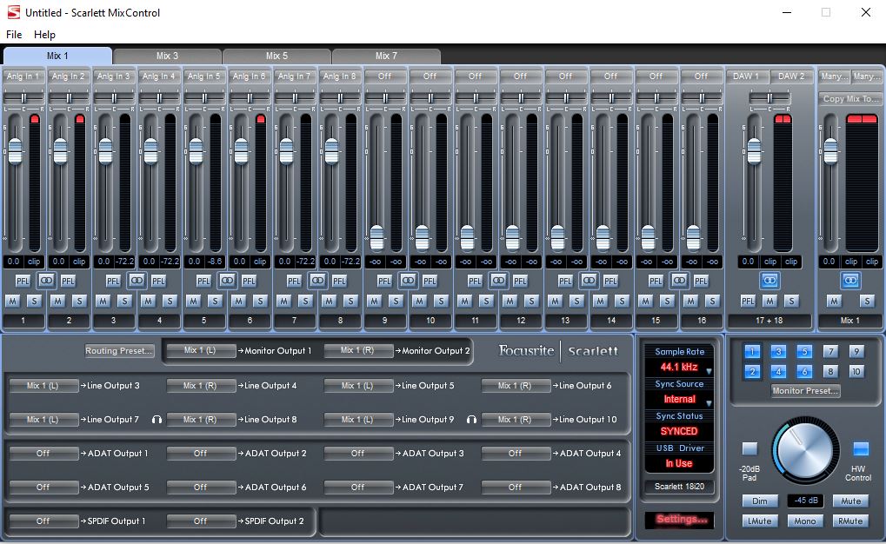The width and height of the screenshot is (886, 544).
Task: Enable PFL on DAW channel 17 + 18
Action: (x=748, y=301)
